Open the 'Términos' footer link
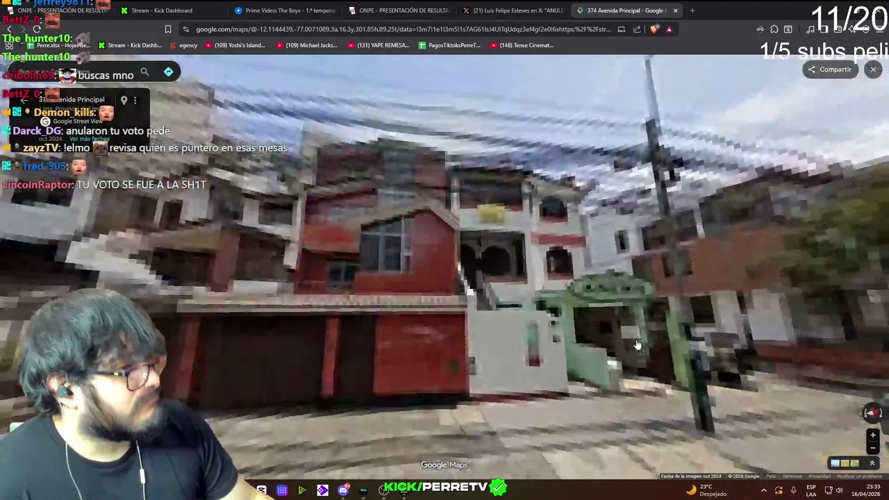Screen dimensions: 889x500 792,476
